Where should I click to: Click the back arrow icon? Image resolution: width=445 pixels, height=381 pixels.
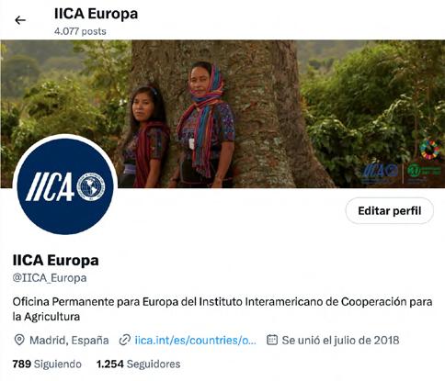pos(20,20)
